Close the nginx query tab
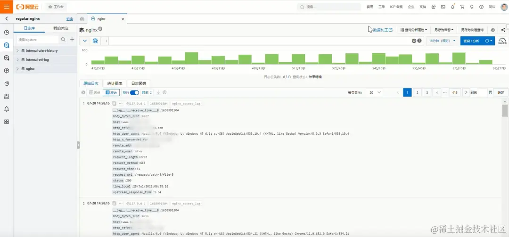This screenshot has width=509, height=237. tap(123, 19)
